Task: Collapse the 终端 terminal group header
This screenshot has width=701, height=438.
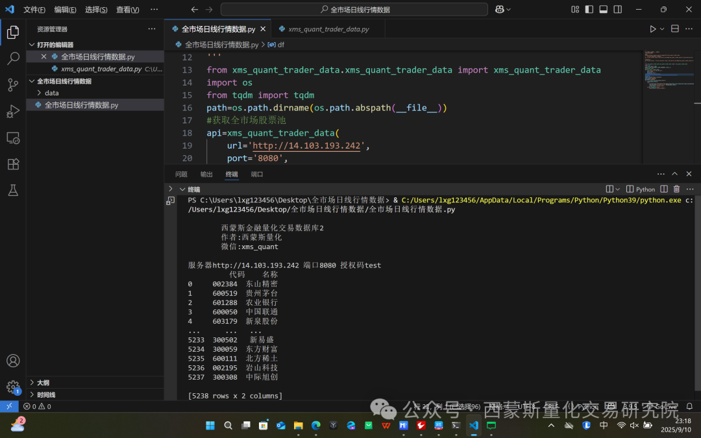Action: tap(182, 189)
